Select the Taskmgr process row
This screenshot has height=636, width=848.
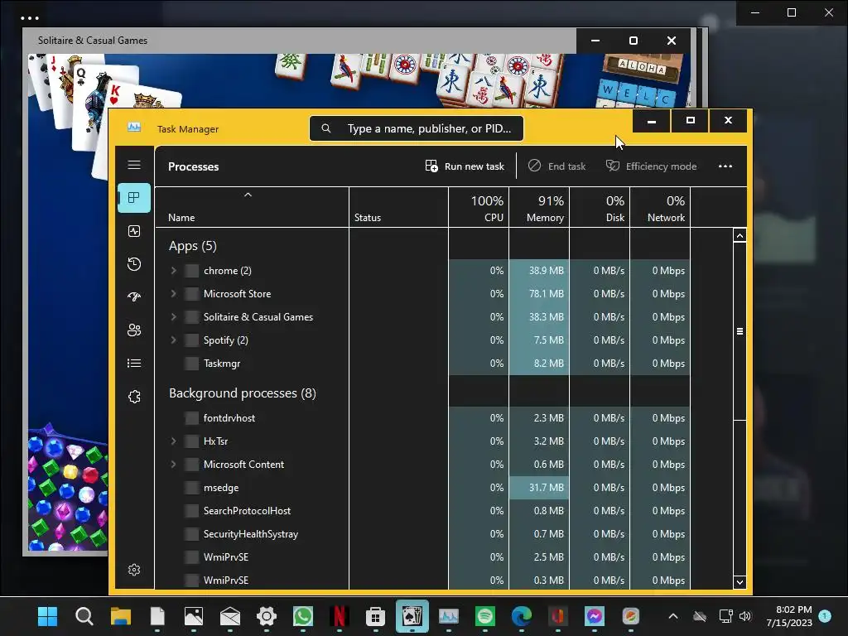pyautogui.click(x=423, y=364)
